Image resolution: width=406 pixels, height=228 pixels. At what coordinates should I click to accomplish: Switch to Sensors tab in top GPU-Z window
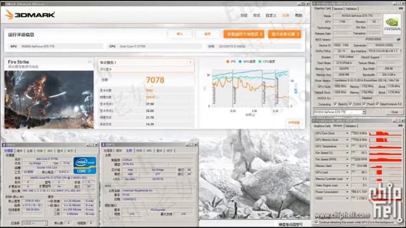tap(338, 8)
